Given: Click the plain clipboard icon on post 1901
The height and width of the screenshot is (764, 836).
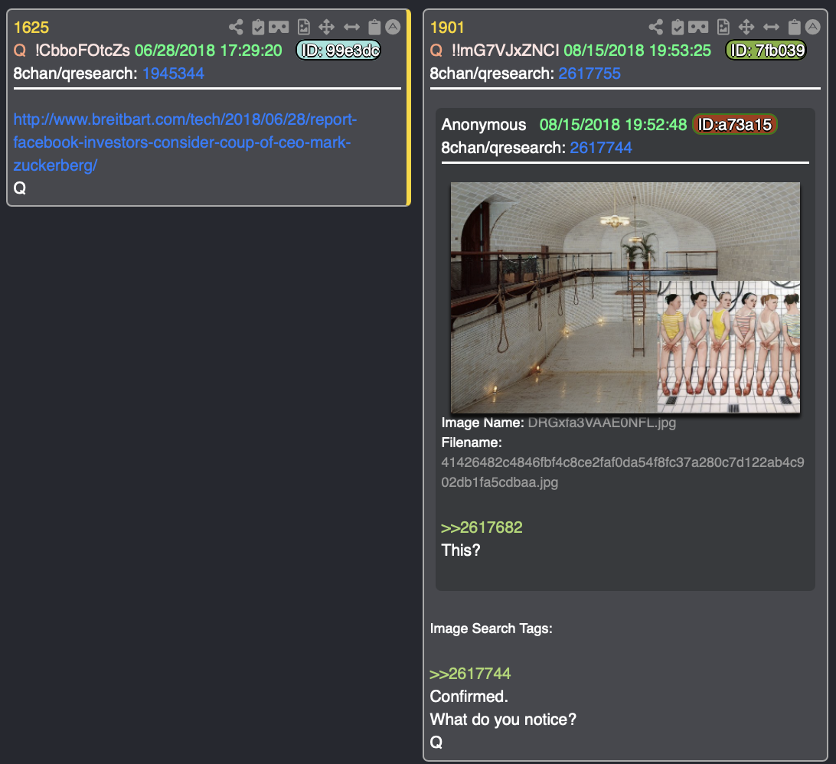Looking at the screenshot, I should pos(795,28).
